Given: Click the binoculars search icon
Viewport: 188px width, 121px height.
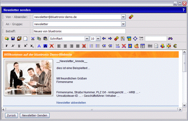Looking at the screenshot, I should coord(170,38).
